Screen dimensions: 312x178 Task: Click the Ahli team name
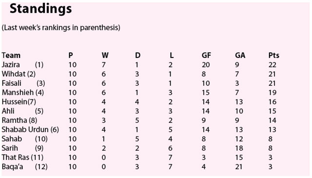coord(8,111)
